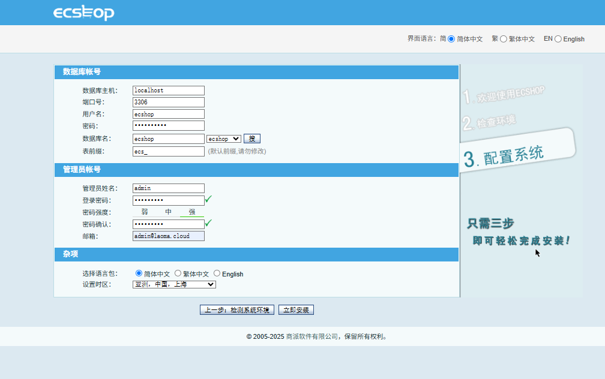Expand the timezone 亚洲, 中国, 上海 dropdown
Viewport: 605px width, 379px height.
(174, 284)
